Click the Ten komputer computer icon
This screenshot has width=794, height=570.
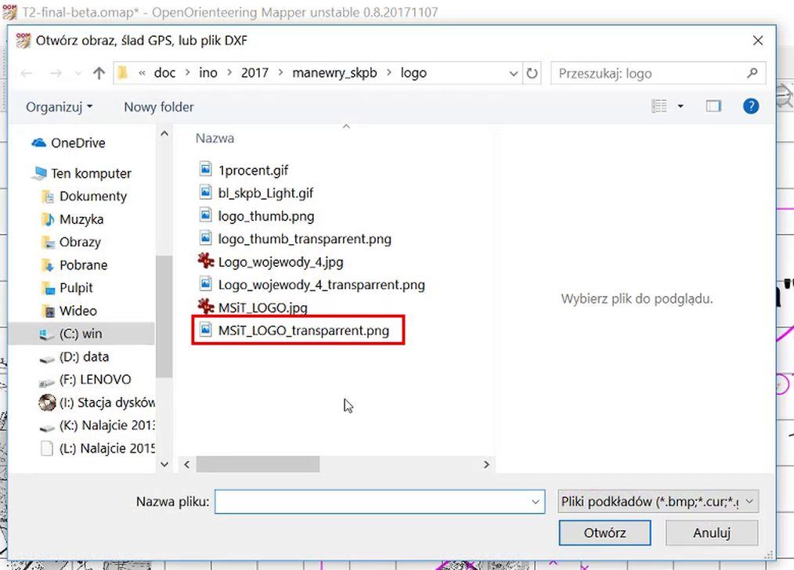tap(38, 173)
